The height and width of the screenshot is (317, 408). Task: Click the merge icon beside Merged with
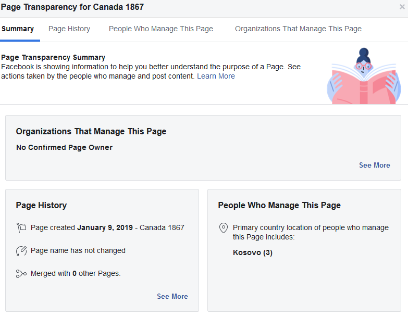point(21,274)
